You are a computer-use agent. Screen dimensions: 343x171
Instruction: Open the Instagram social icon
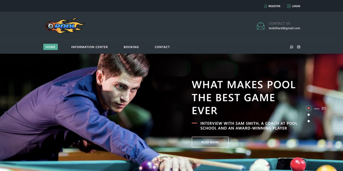tap(299, 47)
